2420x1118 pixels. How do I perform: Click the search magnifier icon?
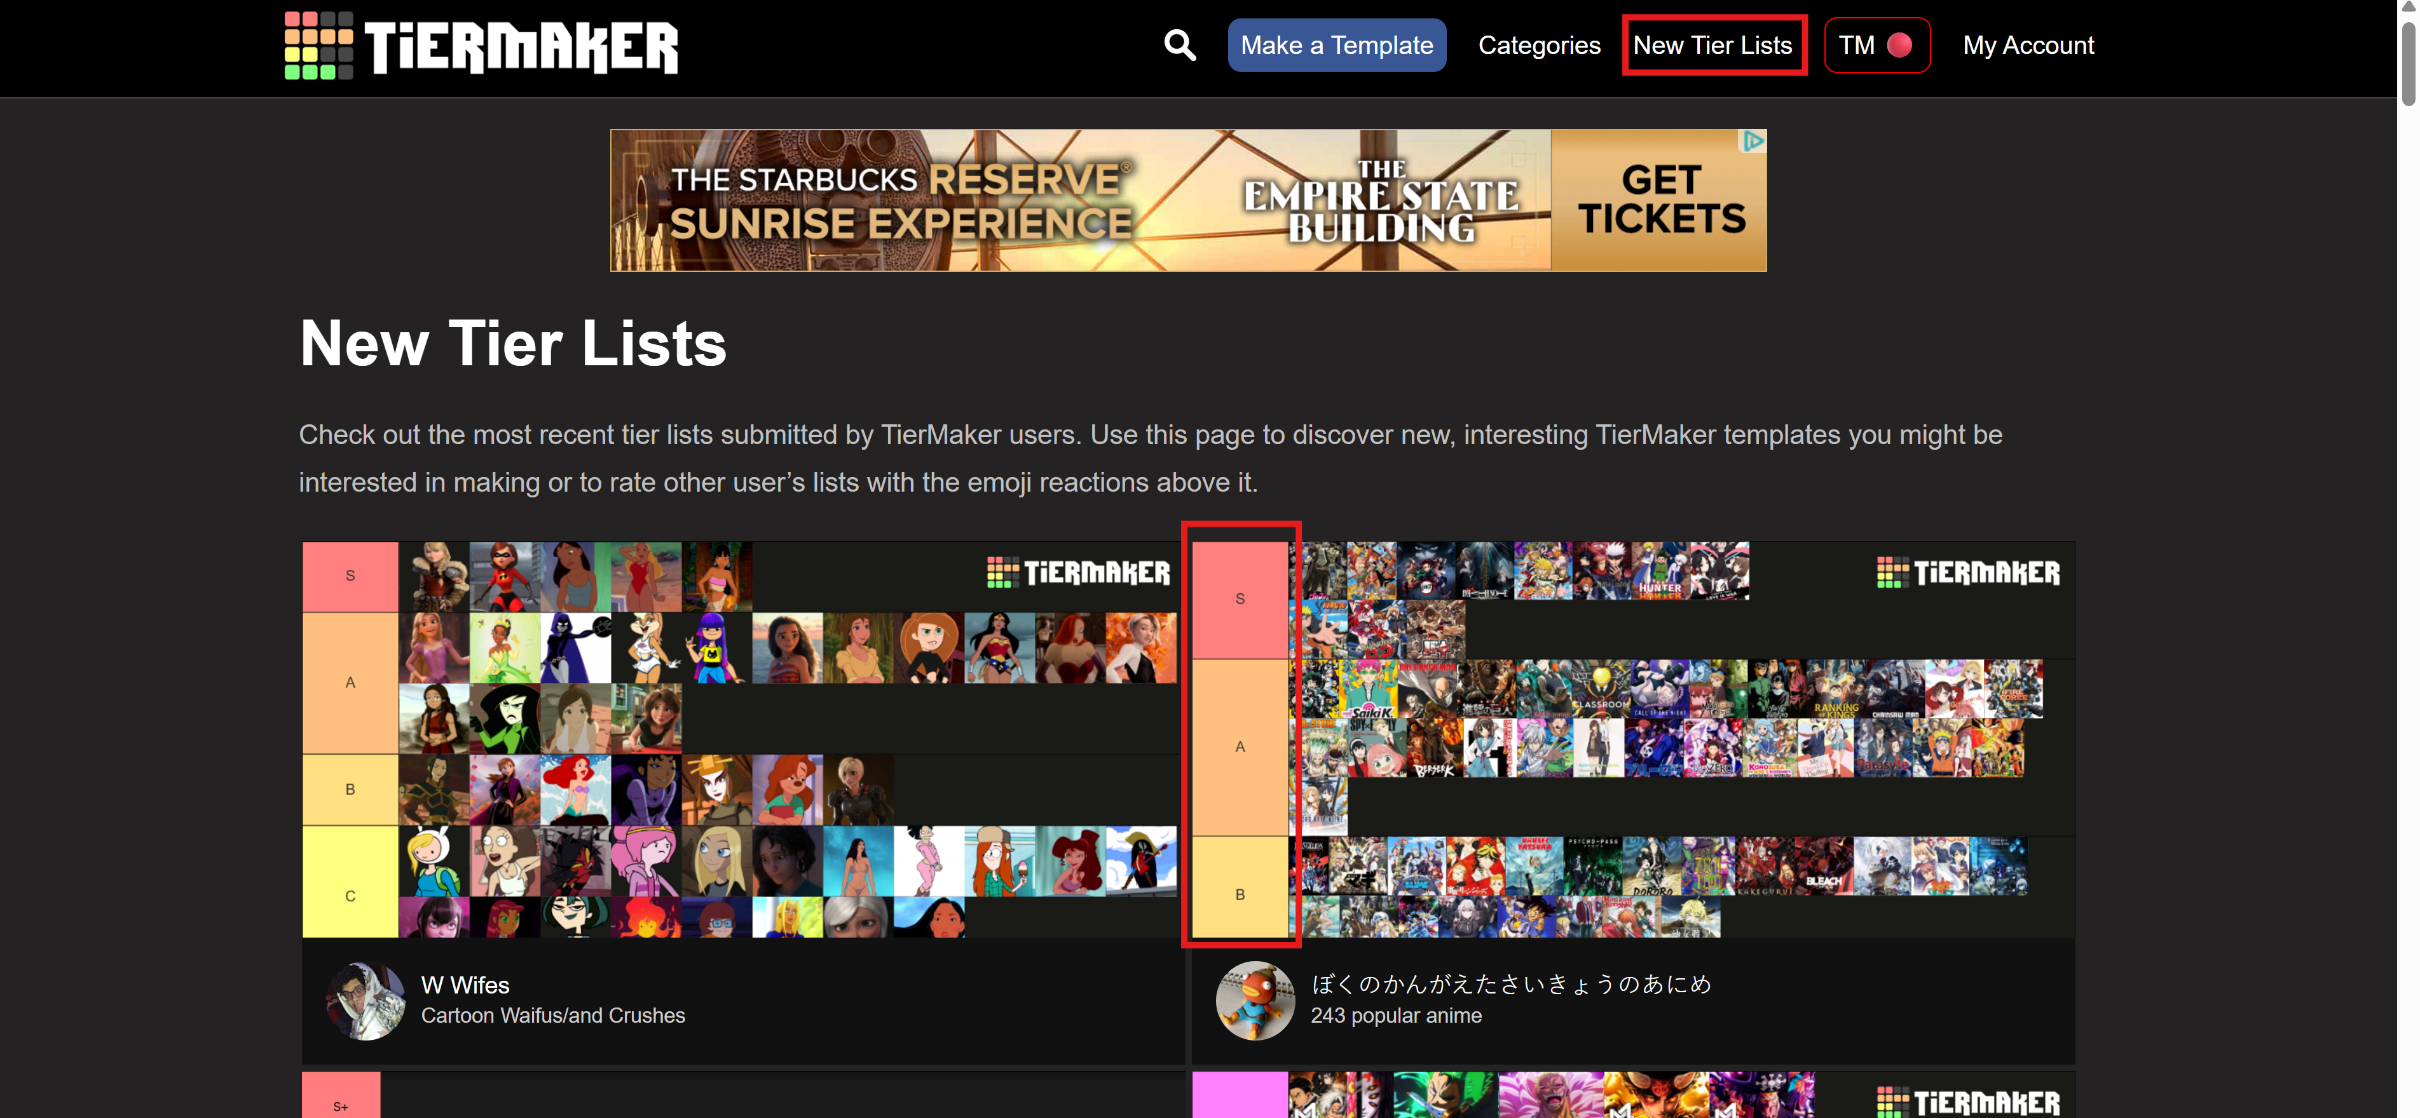[1179, 45]
